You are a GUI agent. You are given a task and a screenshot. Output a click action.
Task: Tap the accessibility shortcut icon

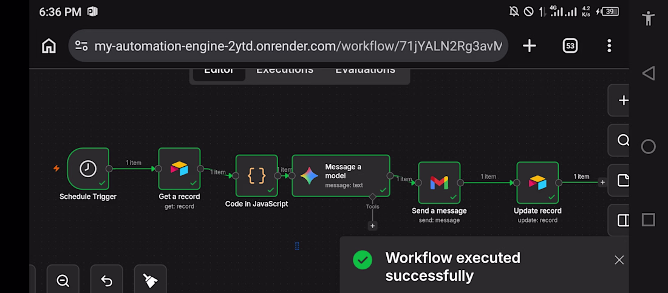pos(649,18)
